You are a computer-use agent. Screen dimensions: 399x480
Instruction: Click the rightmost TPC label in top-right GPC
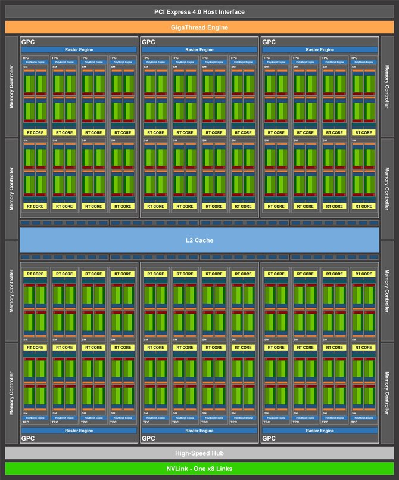coord(354,58)
